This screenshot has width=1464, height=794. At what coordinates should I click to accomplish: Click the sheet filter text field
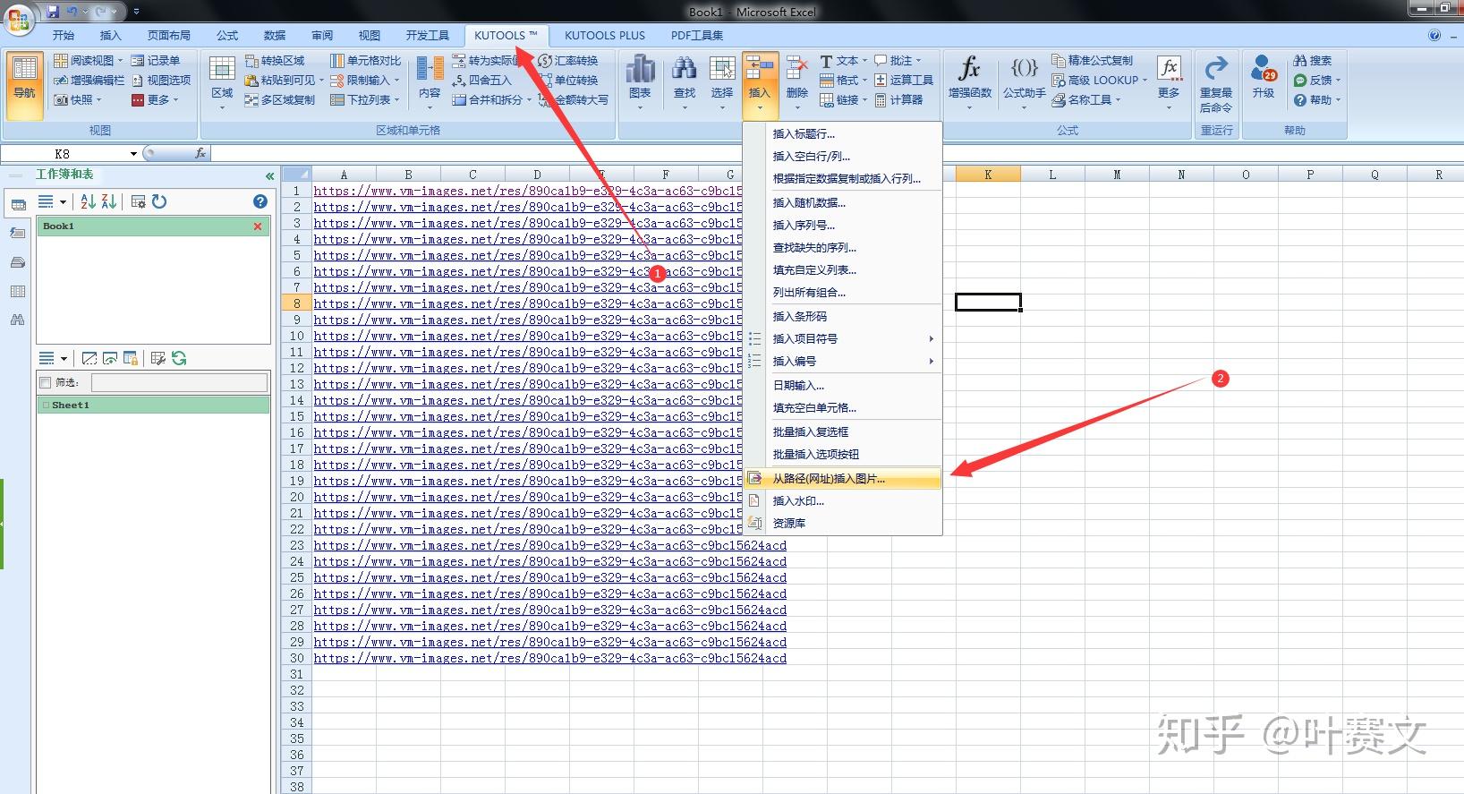click(x=179, y=382)
